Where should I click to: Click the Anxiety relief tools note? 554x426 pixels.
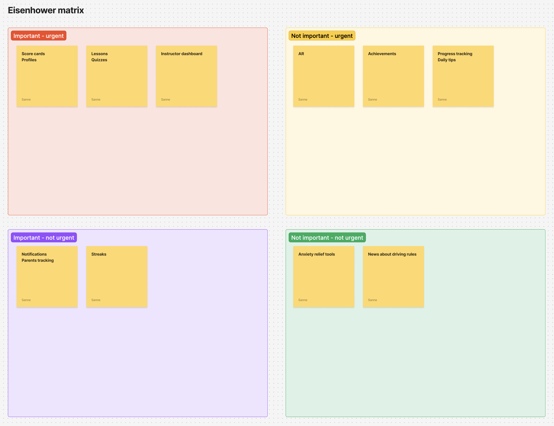323,277
